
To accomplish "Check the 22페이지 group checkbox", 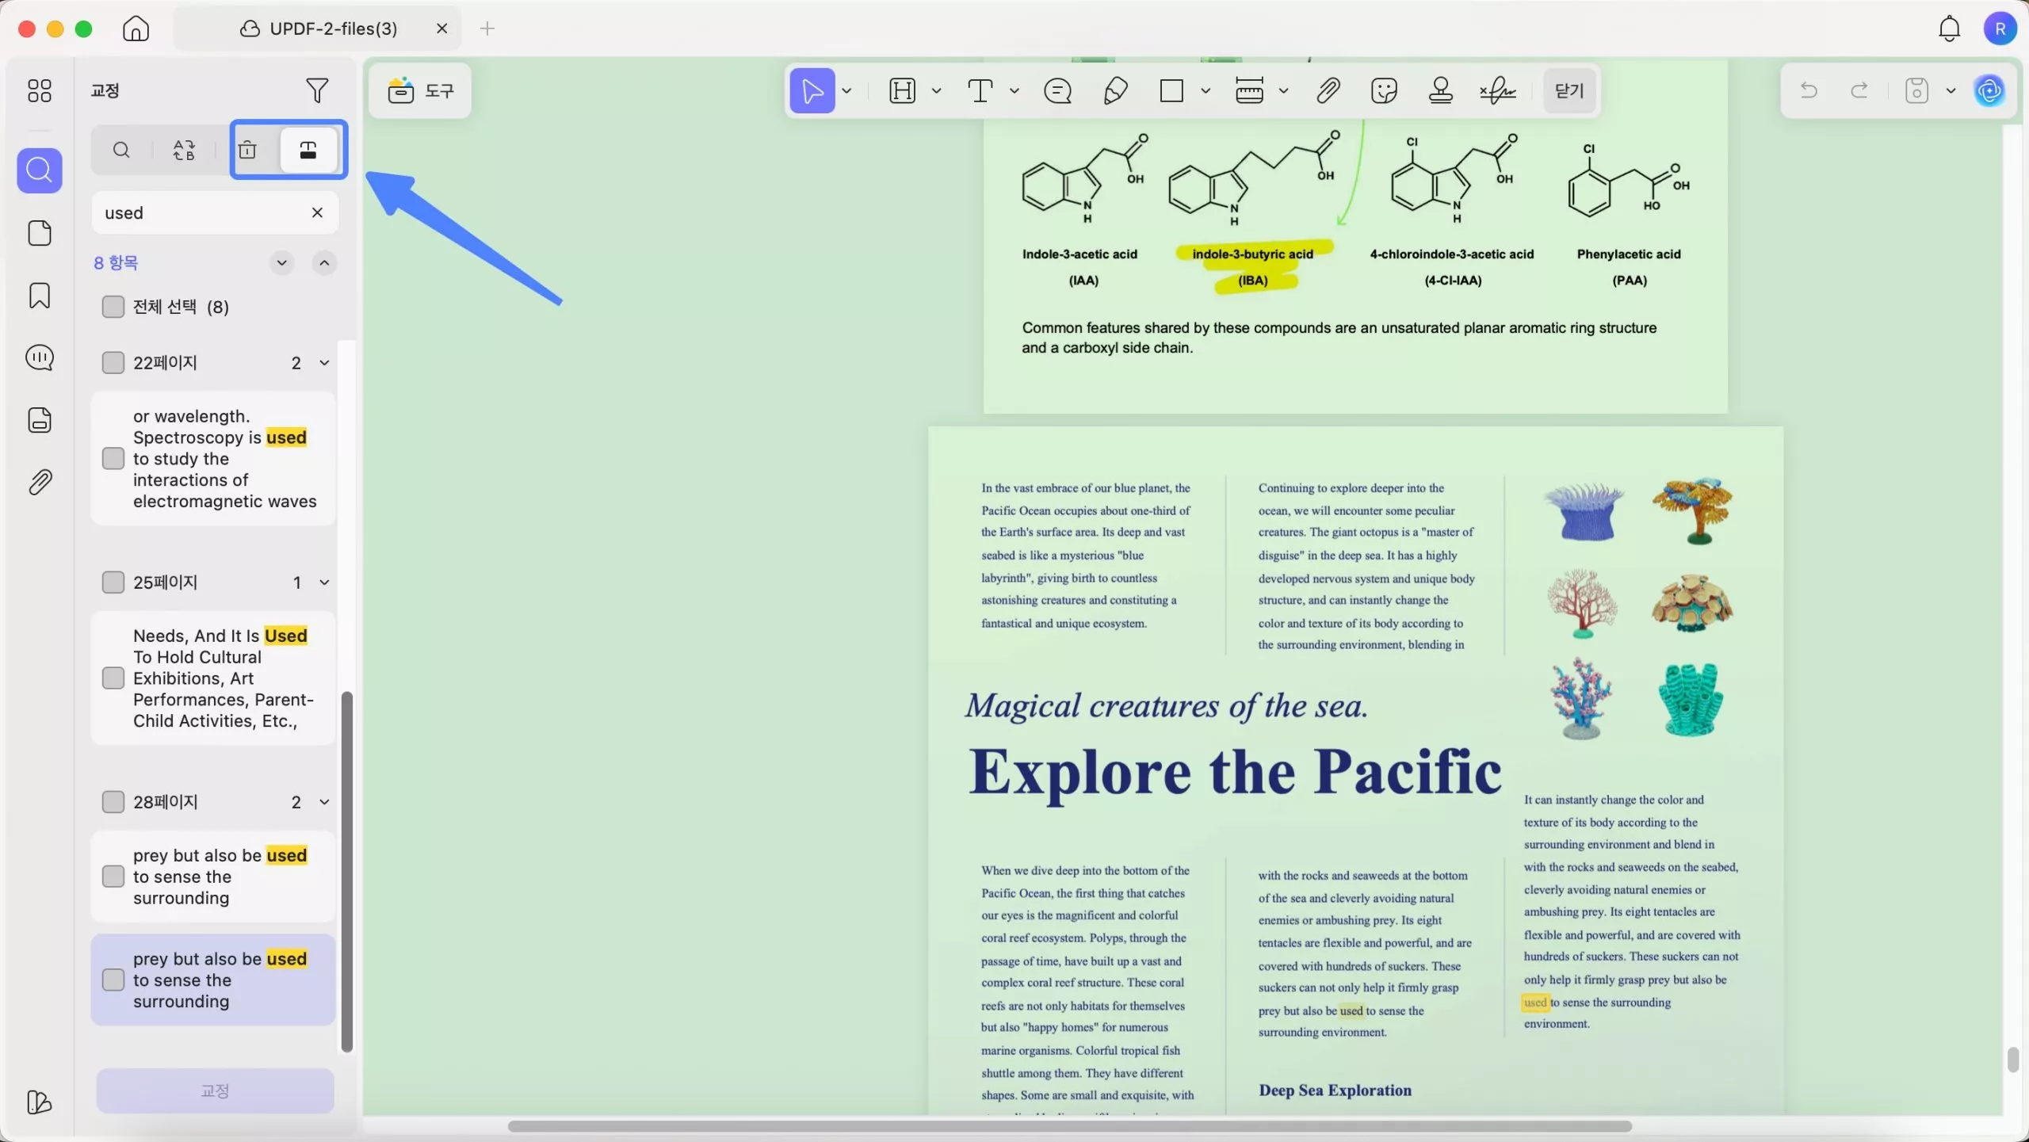I will pos(113,363).
